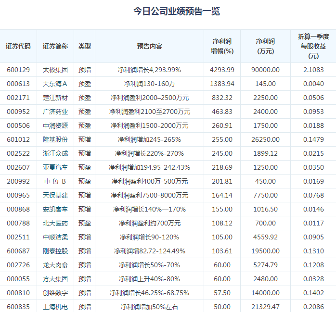Open the 广济药业 stock link
Viewport: 336px width, 312px height.
tap(55, 112)
